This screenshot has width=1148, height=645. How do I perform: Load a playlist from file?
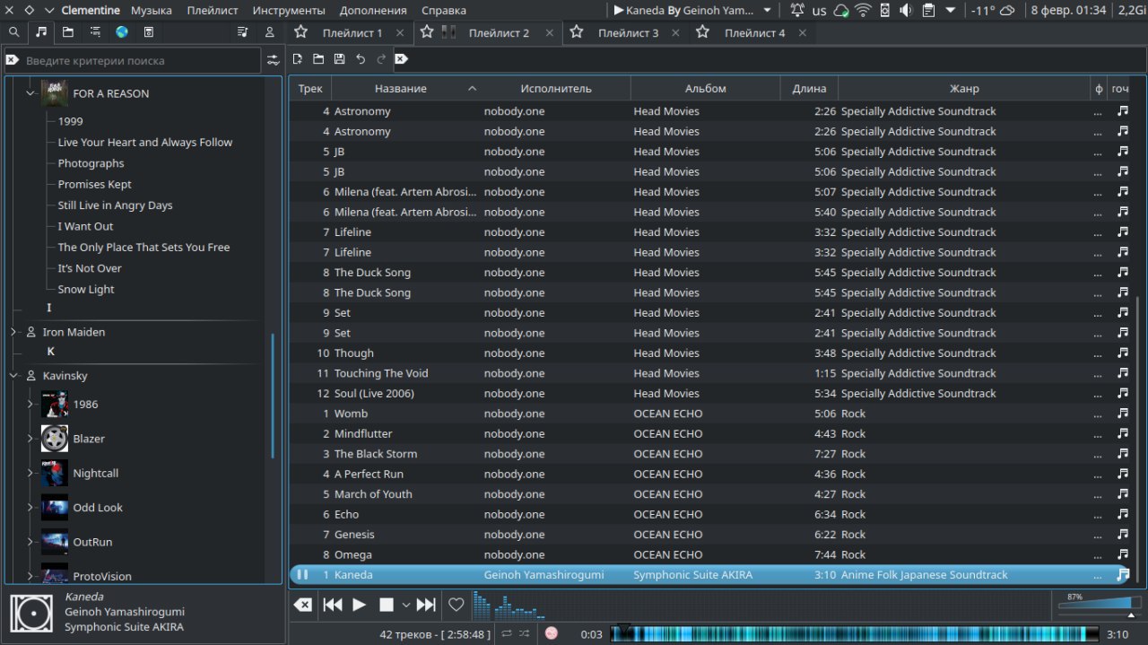(x=318, y=59)
